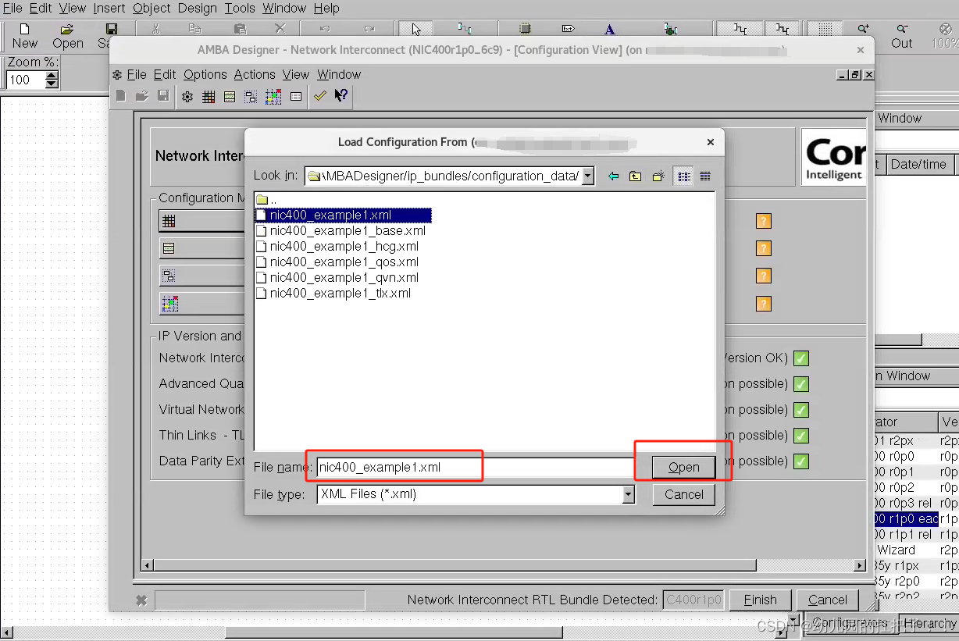The width and height of the screenshot is (959, 641).
Task: Switch the file dialog to details view
Action: click(x=704, y=176)
